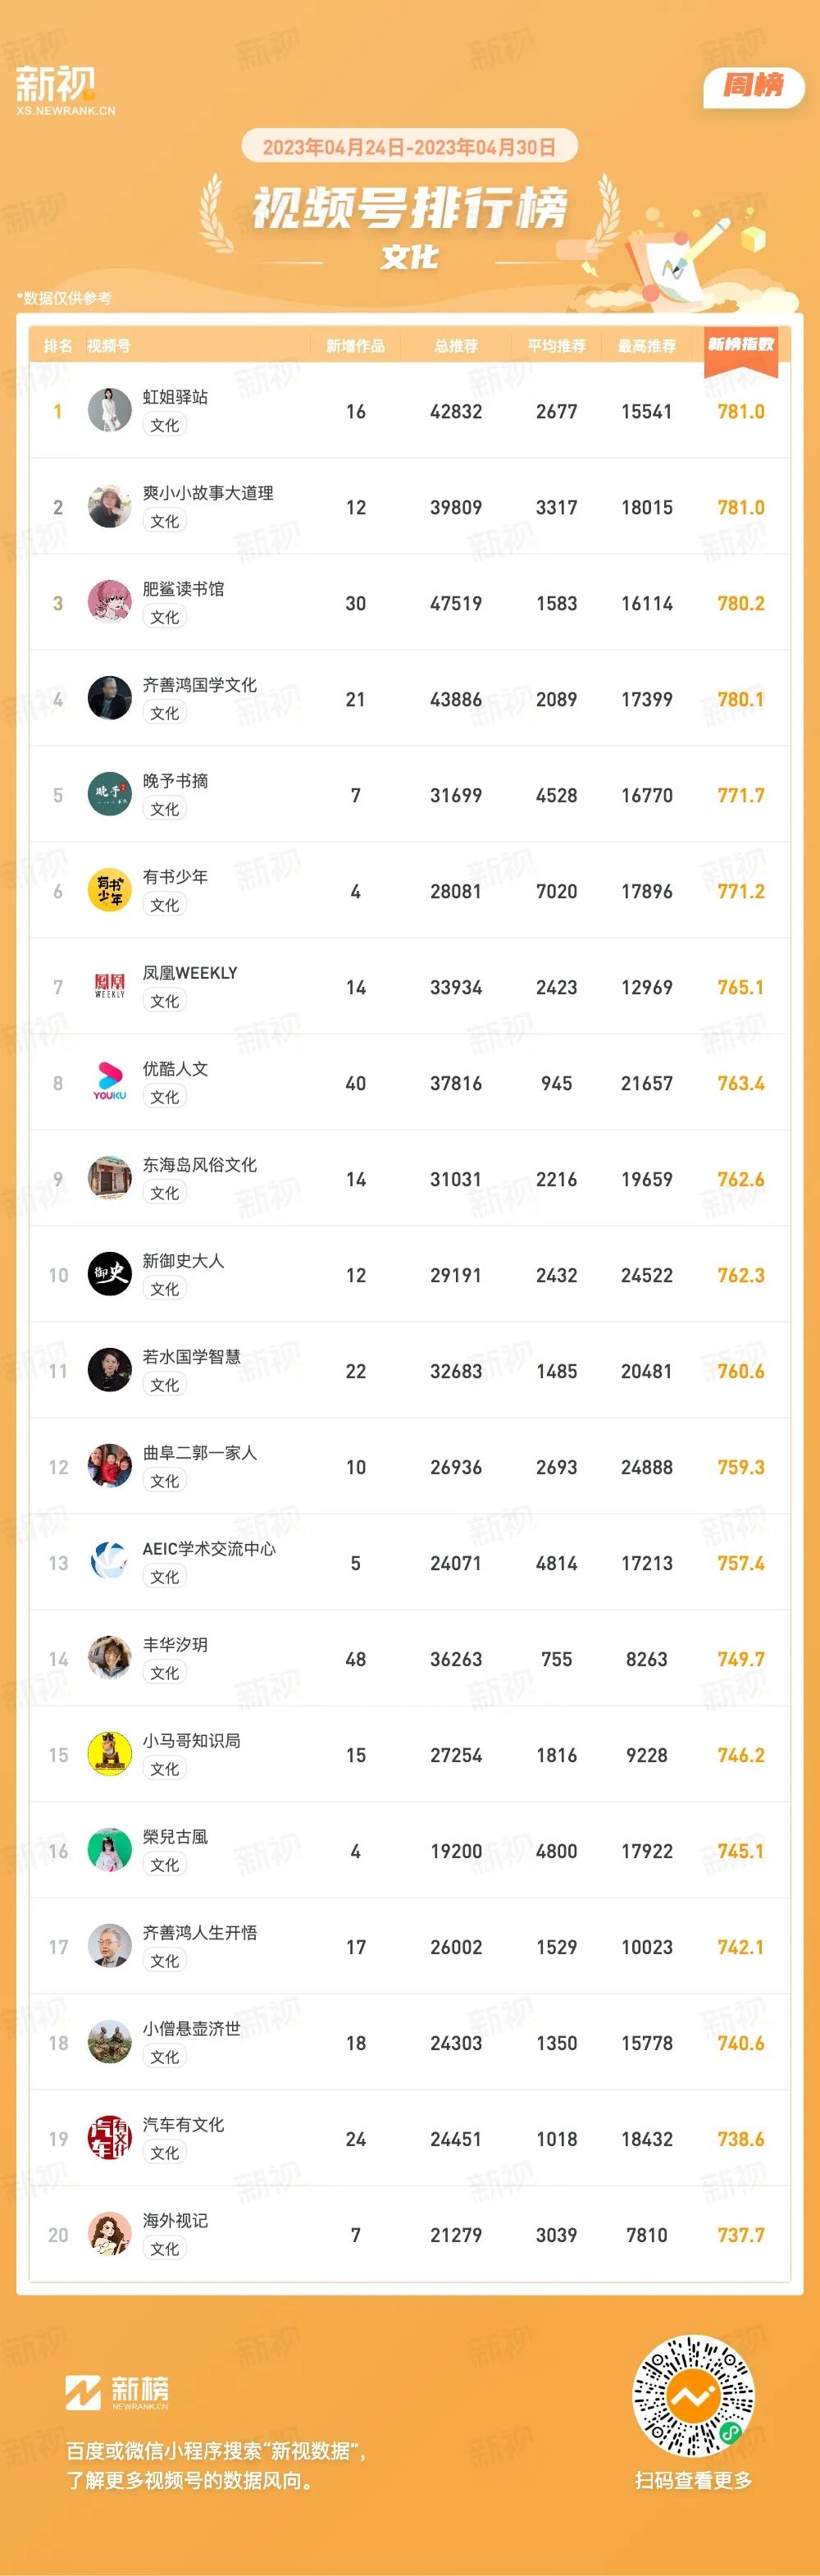This screenshot has width=820, height=2576.
Task: Click the date range 2023年04月24日-04月30日 pill
Action: pyautogui.click(x=409, y=147)
